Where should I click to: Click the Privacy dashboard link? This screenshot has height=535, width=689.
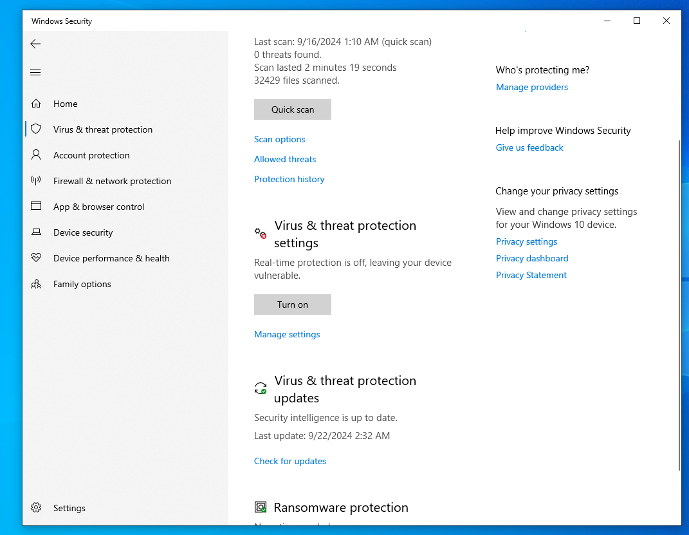click(x=532, y=258)
